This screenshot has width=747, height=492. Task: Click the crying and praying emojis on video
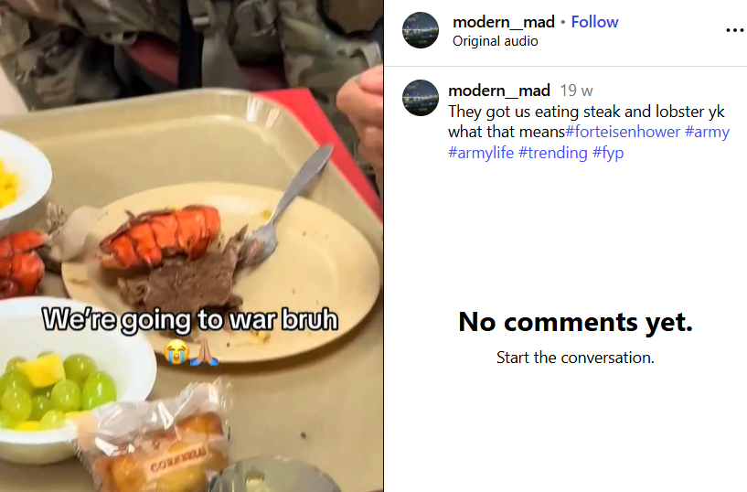190,352
